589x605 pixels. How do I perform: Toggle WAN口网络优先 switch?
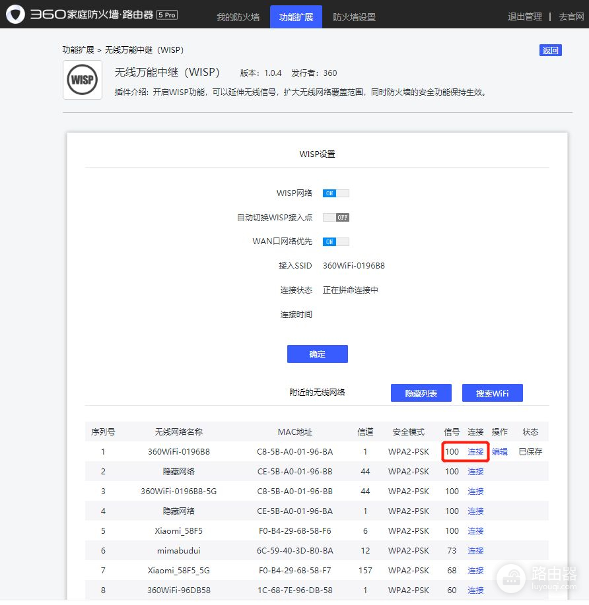[335, 241]
